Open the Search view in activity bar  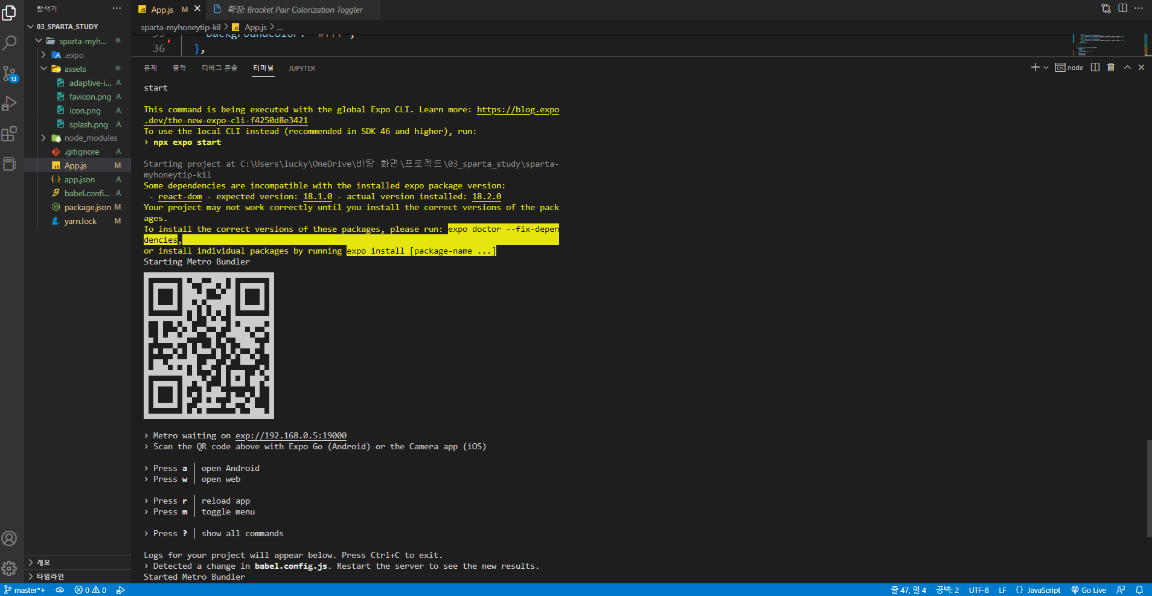point(10,43)
